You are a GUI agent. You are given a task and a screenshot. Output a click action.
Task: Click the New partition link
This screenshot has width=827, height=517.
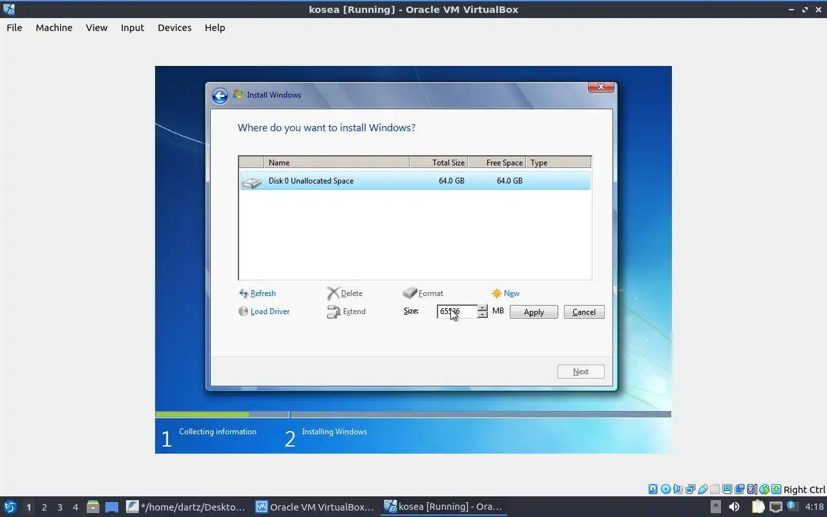click(x=512, y=293)
